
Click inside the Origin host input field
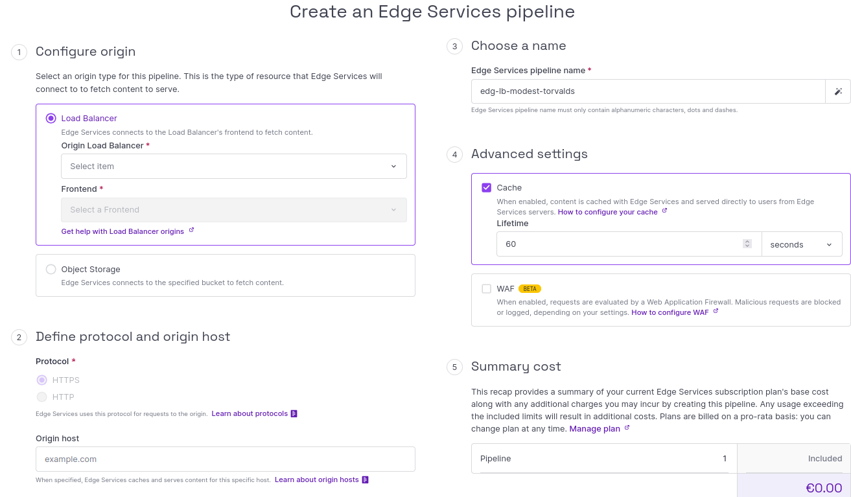[x=225, y=459]
